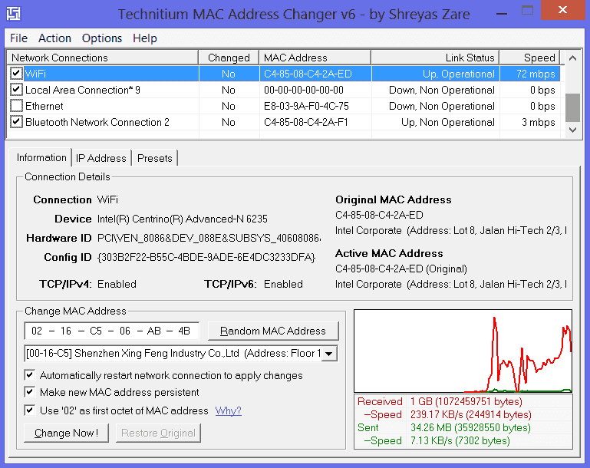Click the MAC address input field
Viewport: 590px width, 468px height.
[x=111, y=331]
